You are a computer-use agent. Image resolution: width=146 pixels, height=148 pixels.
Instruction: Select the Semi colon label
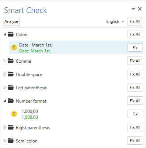coord(27,141)
